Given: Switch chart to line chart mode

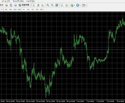Looking at the screenshot, I should tap(43, 5).
